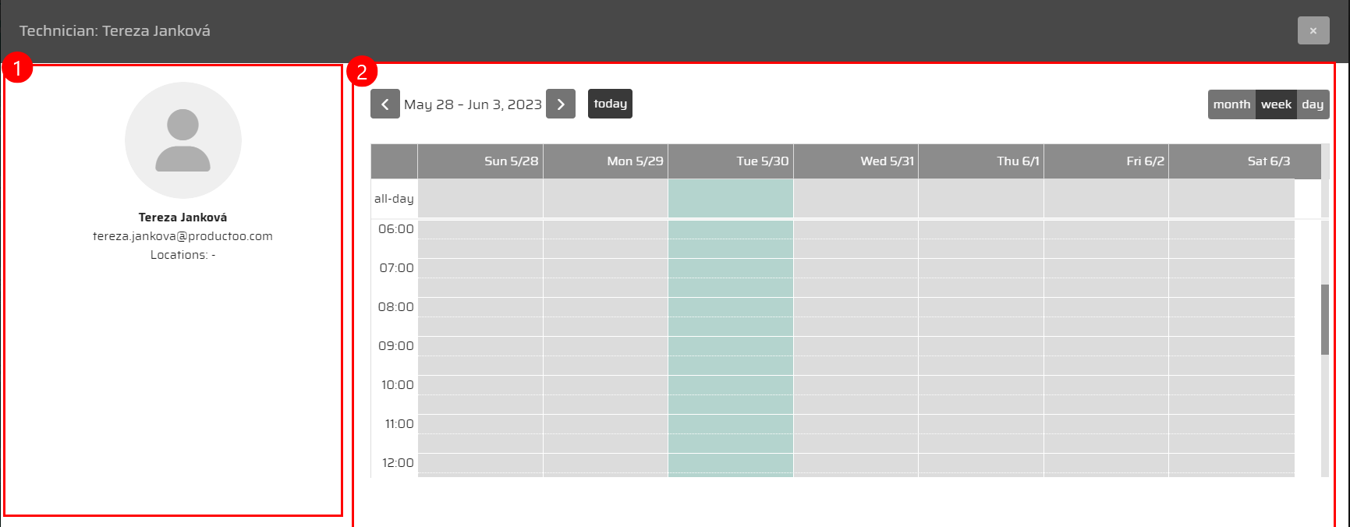The image size is (1350, 527).
Task: Click the Fri 6/2 column header
Action: pos(1144,161)
